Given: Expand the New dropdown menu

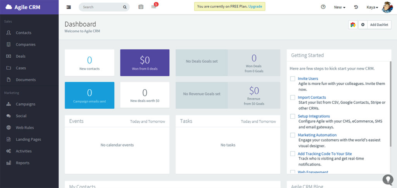Looking at the screenshot, I should click(340, 7).
